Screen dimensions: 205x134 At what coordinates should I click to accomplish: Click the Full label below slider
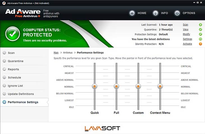coord(116,113)
